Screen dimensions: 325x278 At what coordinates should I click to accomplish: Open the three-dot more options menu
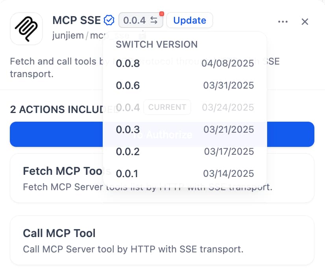click(x=283, y=22)
